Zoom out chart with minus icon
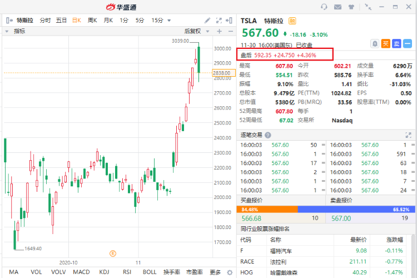This screenshot has width=417, height=278. point(231,31)
